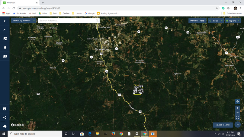Open a new browser tab
244x137 pixels.
coord(43,3)
